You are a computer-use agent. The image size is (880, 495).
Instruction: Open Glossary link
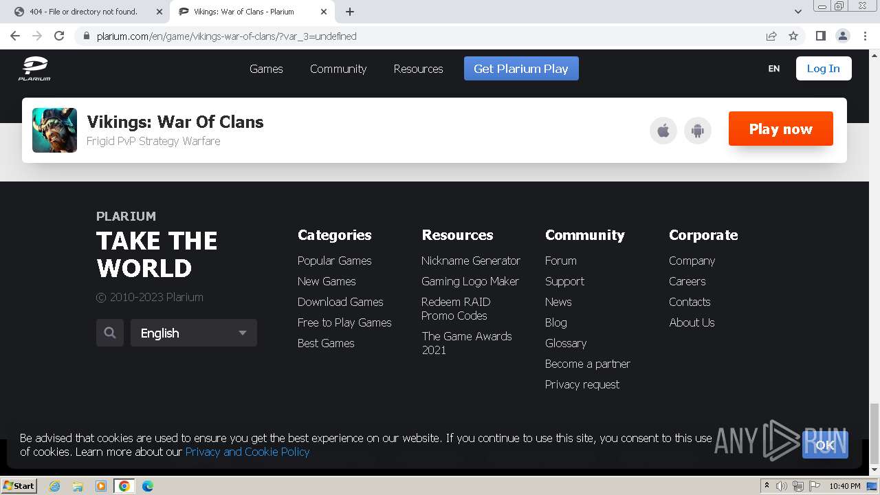point(566,343)
